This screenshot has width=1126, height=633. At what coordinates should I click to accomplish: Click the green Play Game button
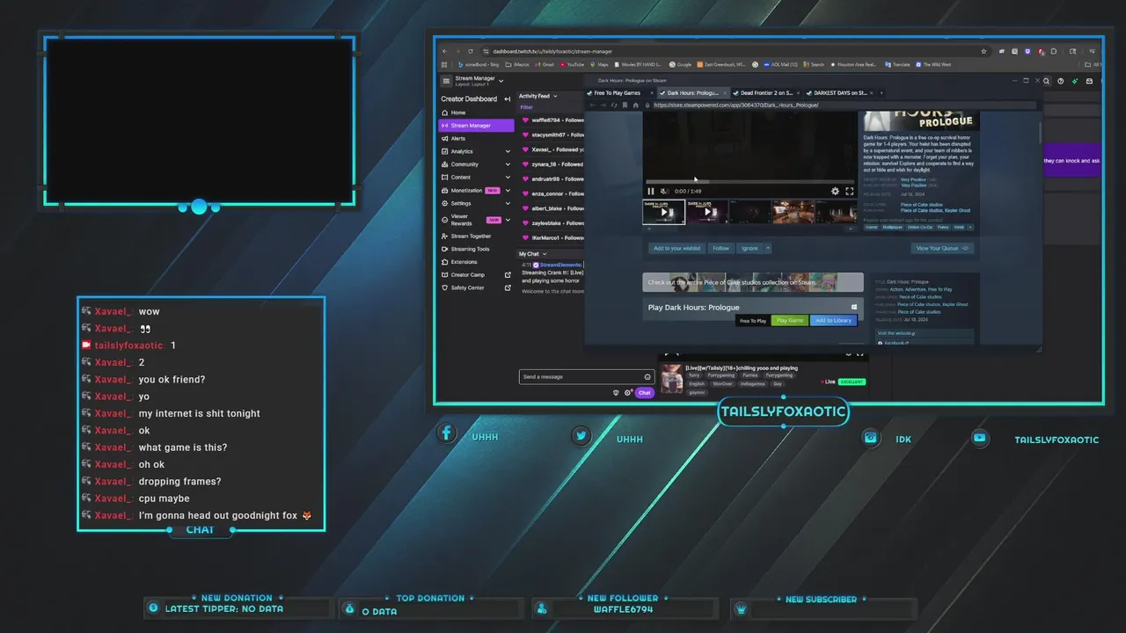tap(790, 320)
